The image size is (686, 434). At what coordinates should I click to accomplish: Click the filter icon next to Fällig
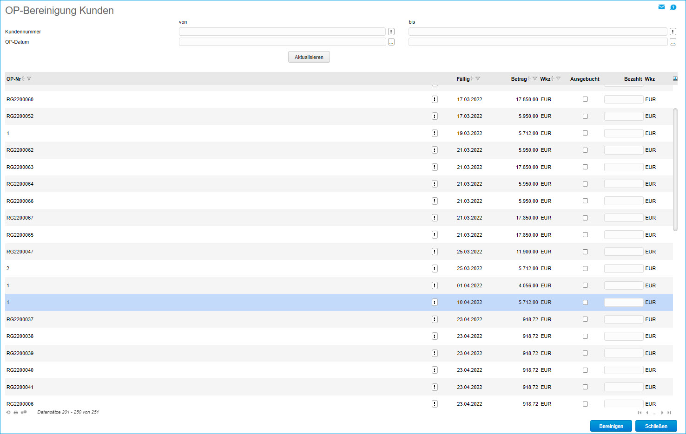point(478,79)
